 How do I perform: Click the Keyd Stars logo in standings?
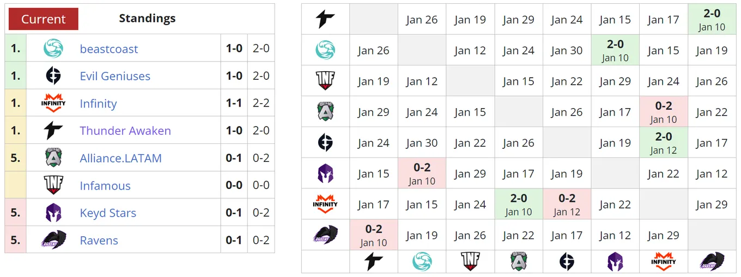[53, 213]
